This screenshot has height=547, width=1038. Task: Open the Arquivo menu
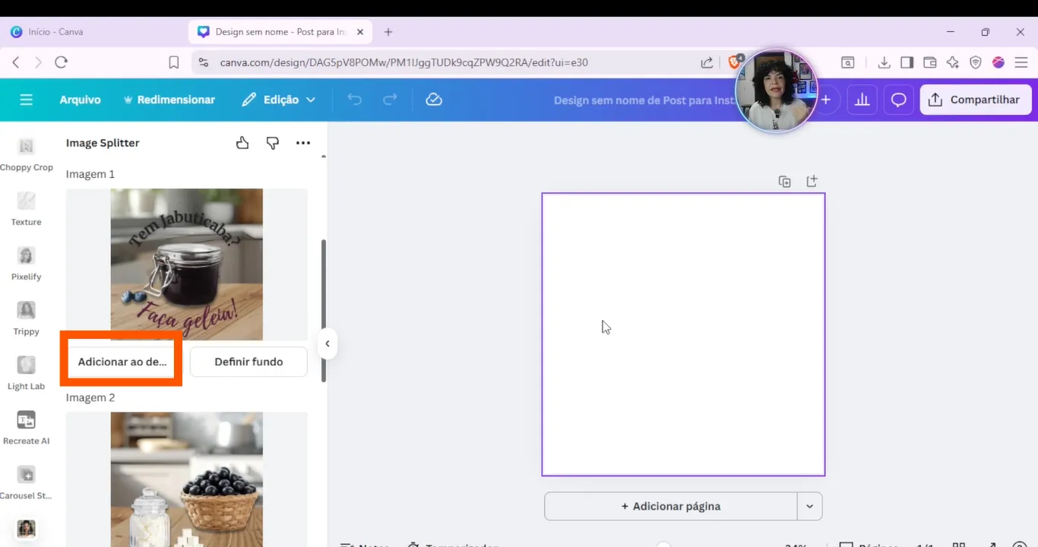80,100
